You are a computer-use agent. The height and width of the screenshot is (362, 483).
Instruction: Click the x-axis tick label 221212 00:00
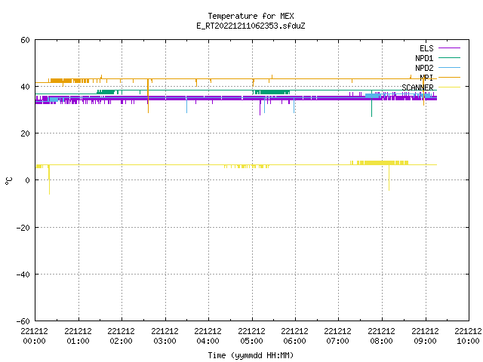tap(34, 336)
